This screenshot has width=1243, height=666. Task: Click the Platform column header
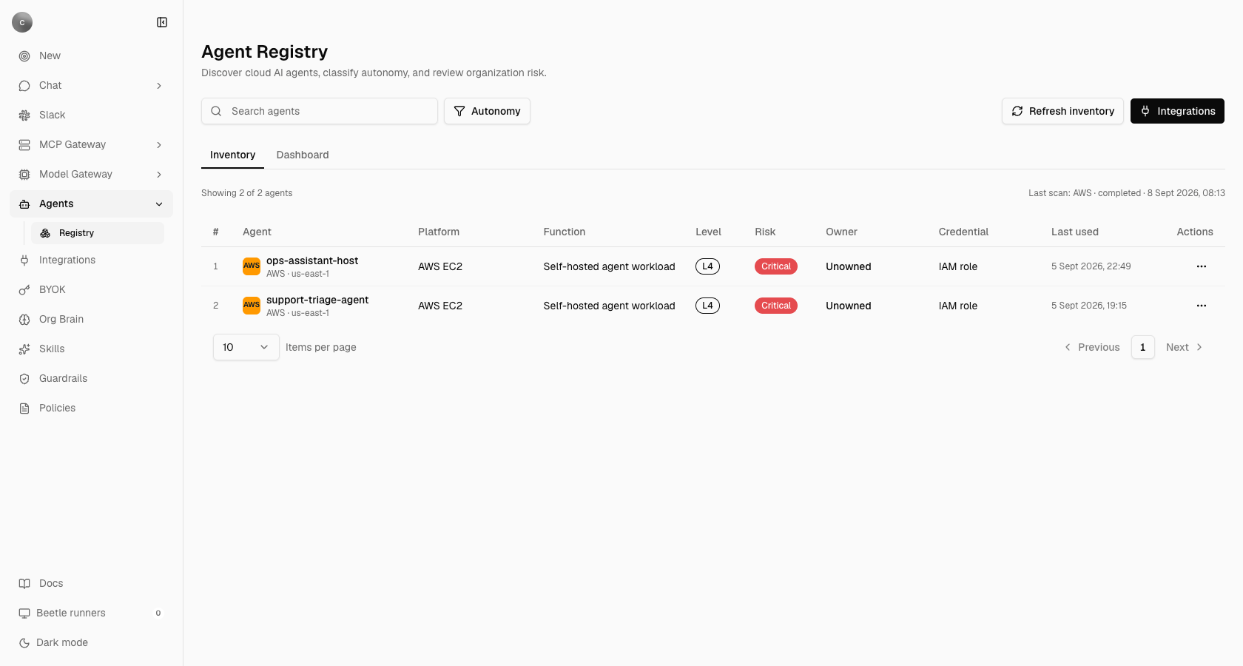click(439, 232)
